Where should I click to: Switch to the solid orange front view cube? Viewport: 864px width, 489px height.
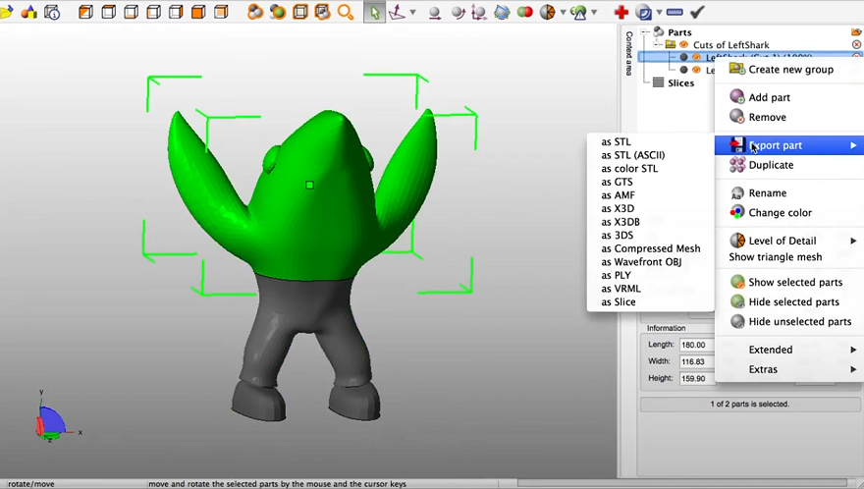point(198,12)
